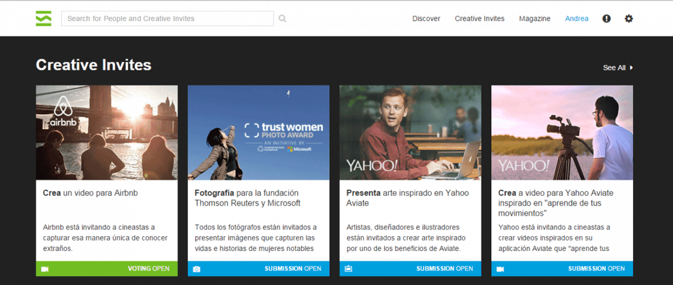The height and width of the screenshot is (285, 673).
Task: Focus the Search for People and Creative Invites field
Action: click(167, 19)
